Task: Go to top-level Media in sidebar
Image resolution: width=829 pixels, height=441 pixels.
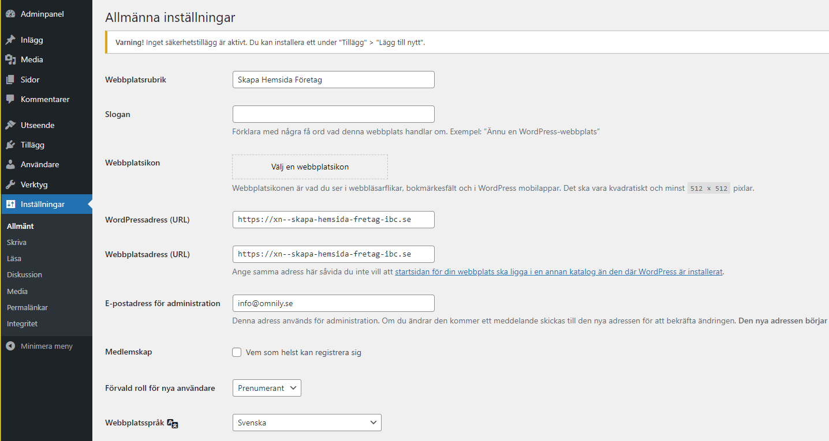Action: [47, 59]
